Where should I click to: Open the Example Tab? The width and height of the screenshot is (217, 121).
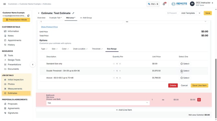pyautogui.click(x=55, y=18)
